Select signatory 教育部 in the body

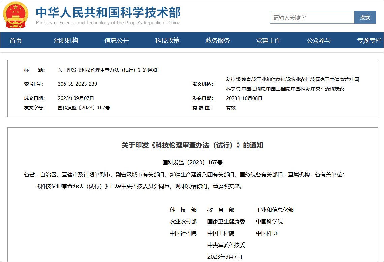pos(221,210)
